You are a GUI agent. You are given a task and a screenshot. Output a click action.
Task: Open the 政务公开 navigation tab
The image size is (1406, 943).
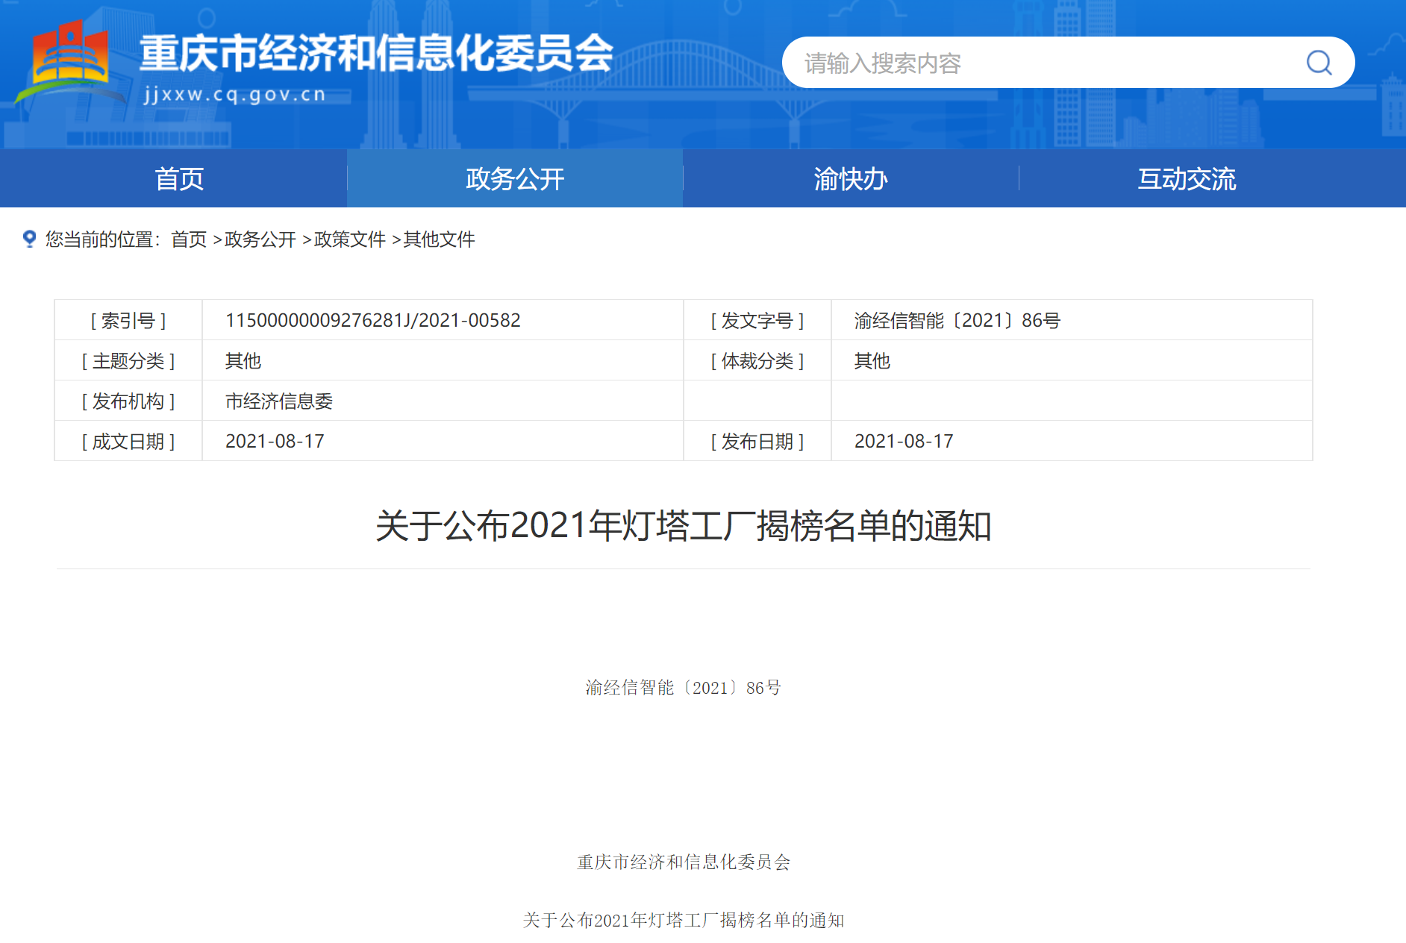tap(515, 178)
